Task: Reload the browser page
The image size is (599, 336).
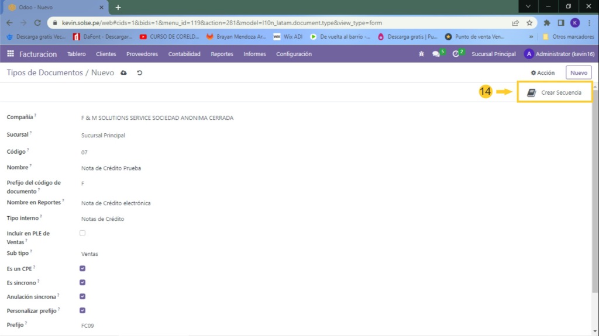Action: 37,23
